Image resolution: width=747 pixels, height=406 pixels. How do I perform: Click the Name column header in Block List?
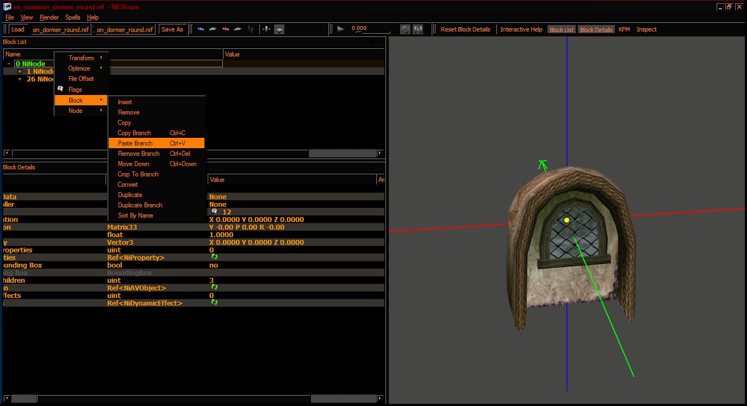point(113,54)
